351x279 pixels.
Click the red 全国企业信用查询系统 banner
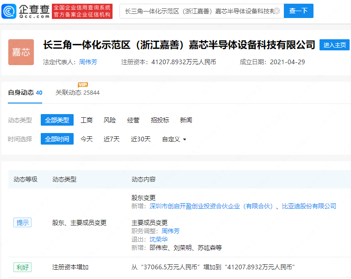coord(82,11)
